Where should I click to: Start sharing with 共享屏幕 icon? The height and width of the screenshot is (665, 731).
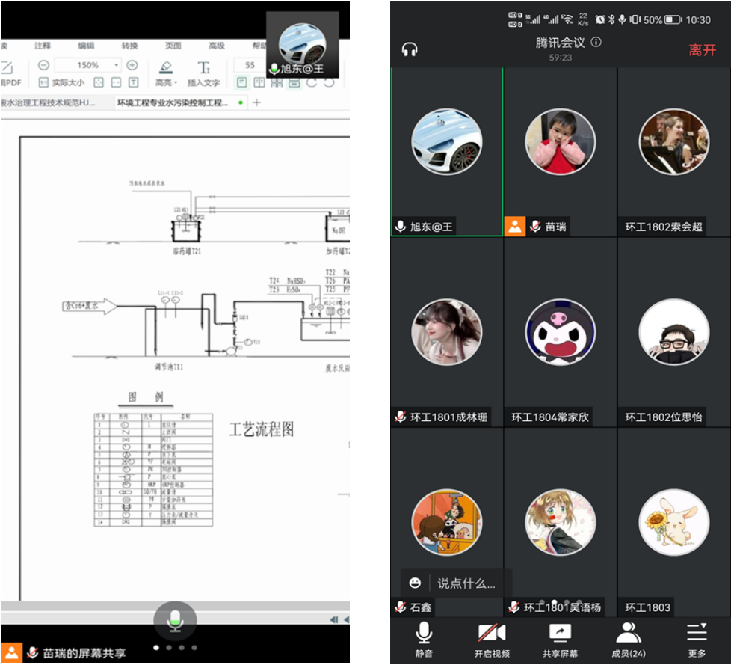[560, 640]
